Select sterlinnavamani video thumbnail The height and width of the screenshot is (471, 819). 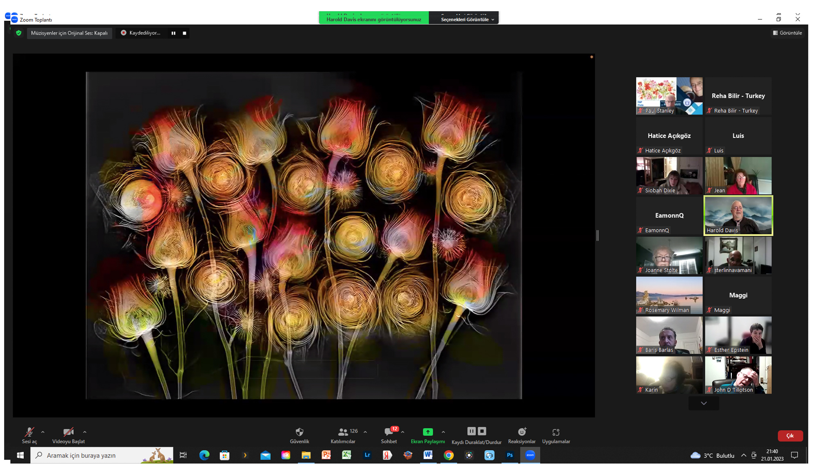tap(738, 256)
